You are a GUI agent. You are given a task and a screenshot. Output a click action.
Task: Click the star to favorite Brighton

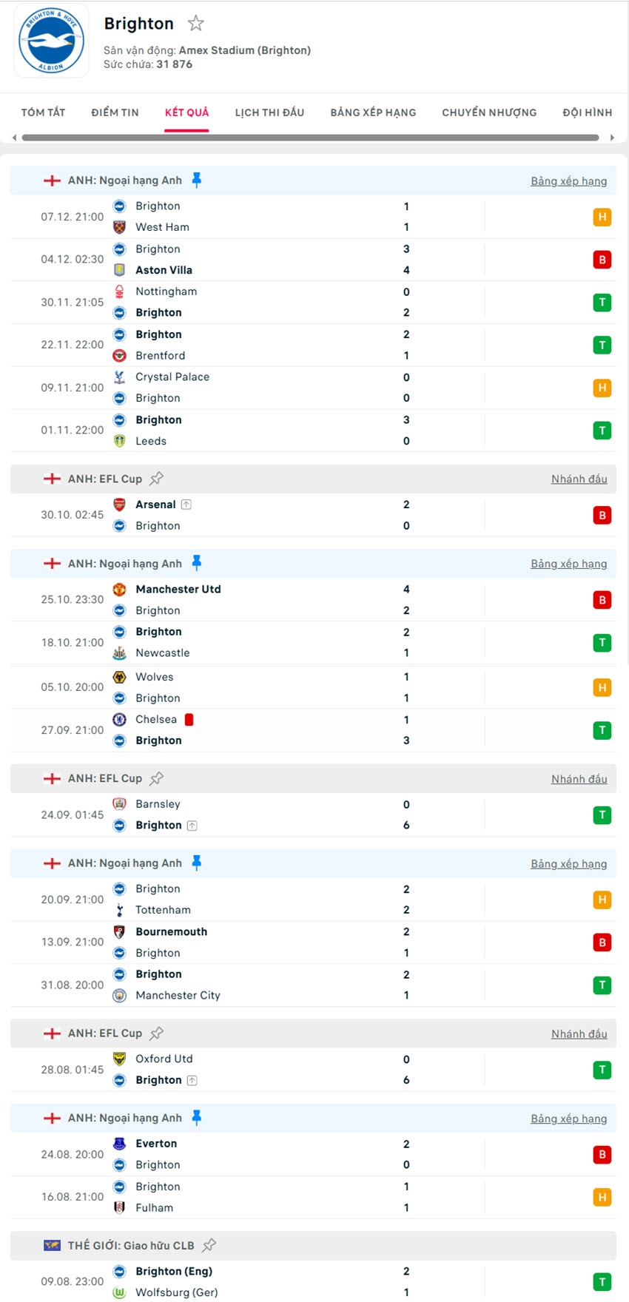(195, 23)
